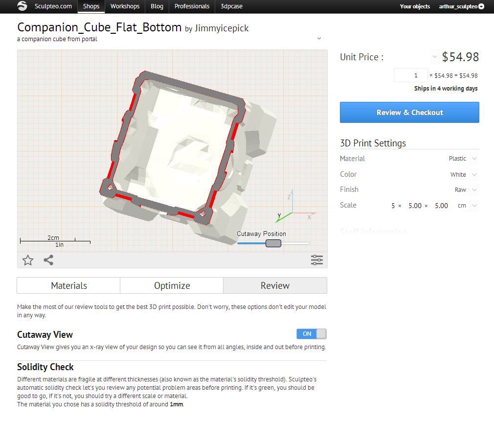Click the Sculpteo logo icon
The image size is (494, 424).
click(x=22, y=6)
